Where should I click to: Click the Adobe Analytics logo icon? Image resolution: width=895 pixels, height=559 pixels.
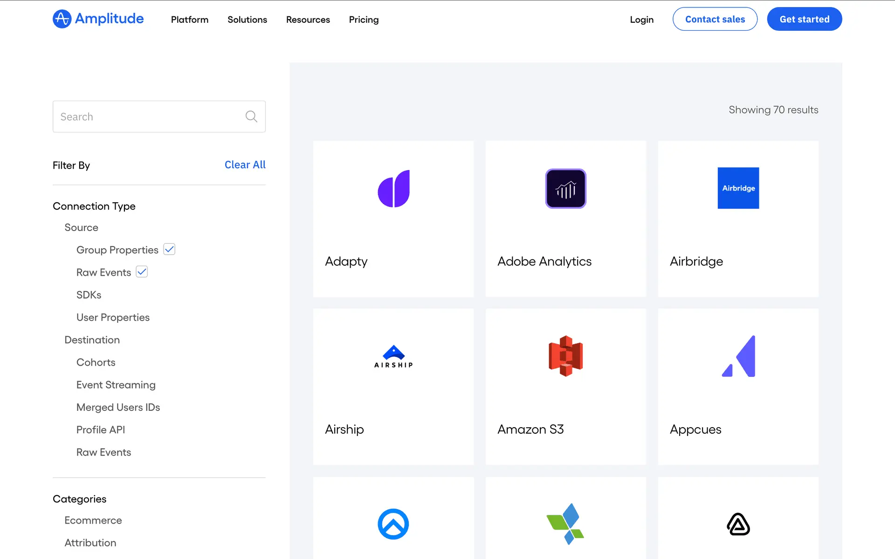click(565, 188)
